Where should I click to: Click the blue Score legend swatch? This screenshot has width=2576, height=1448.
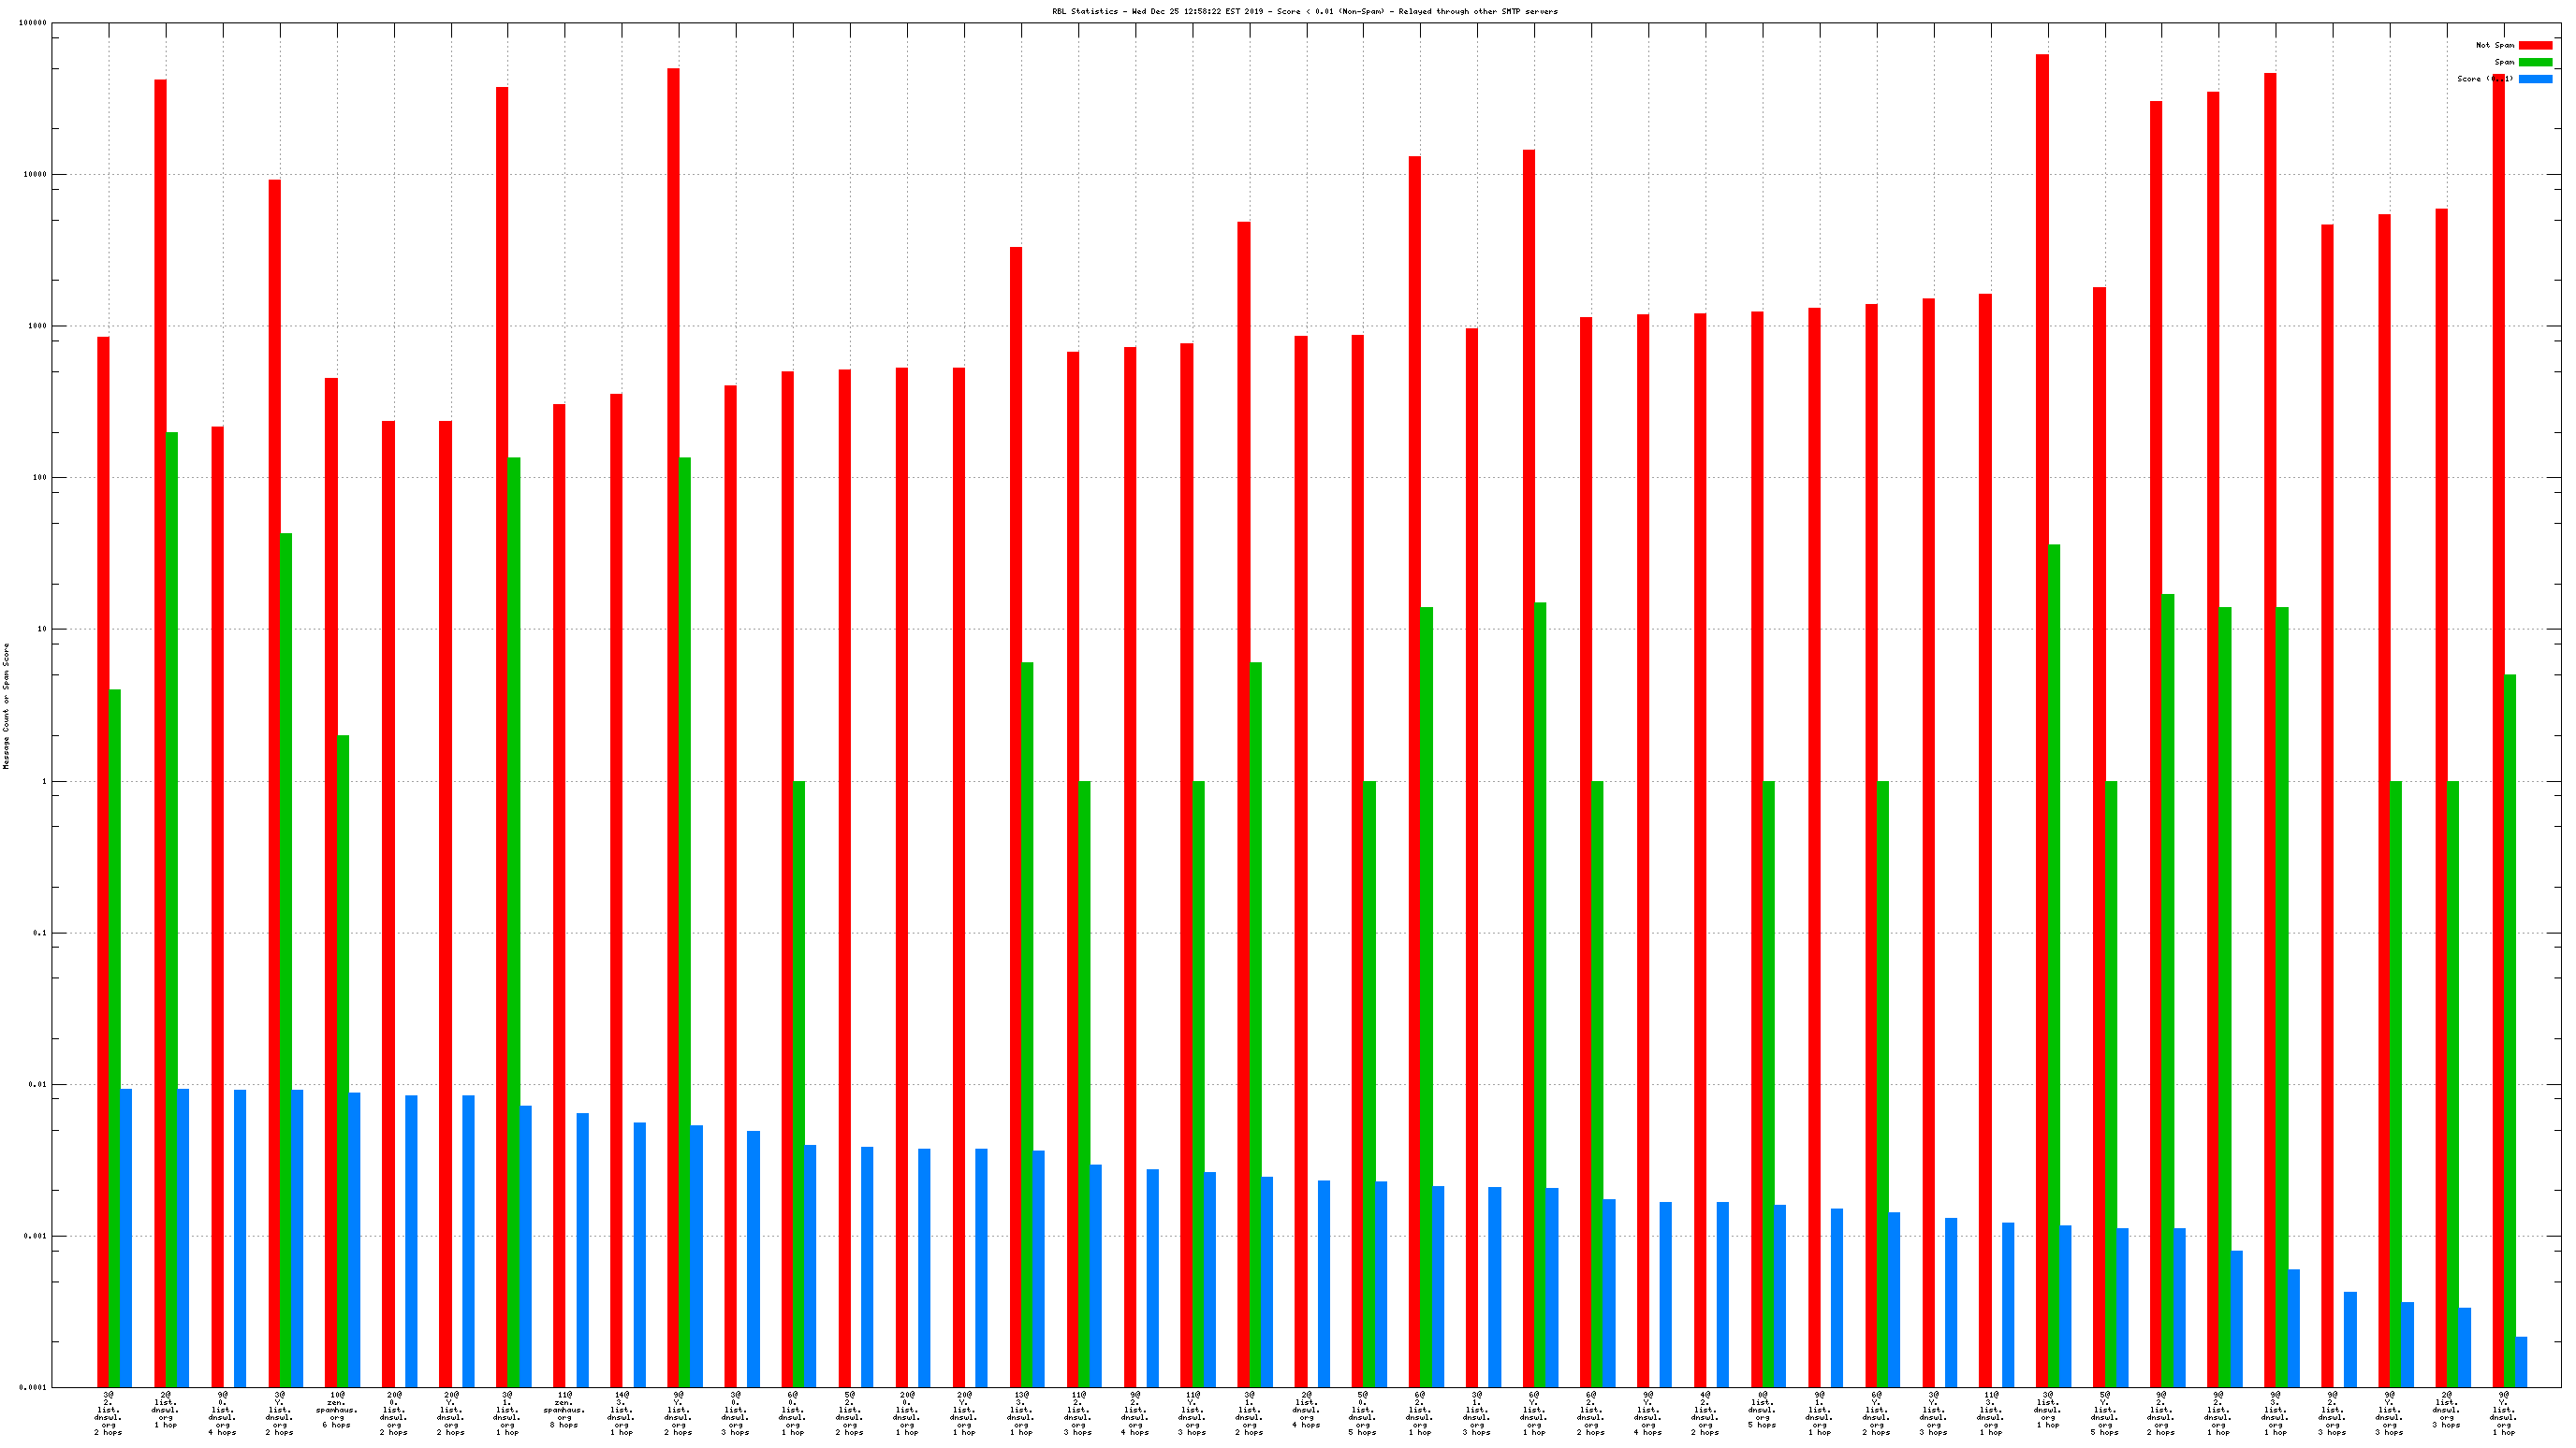(2535, 79)
